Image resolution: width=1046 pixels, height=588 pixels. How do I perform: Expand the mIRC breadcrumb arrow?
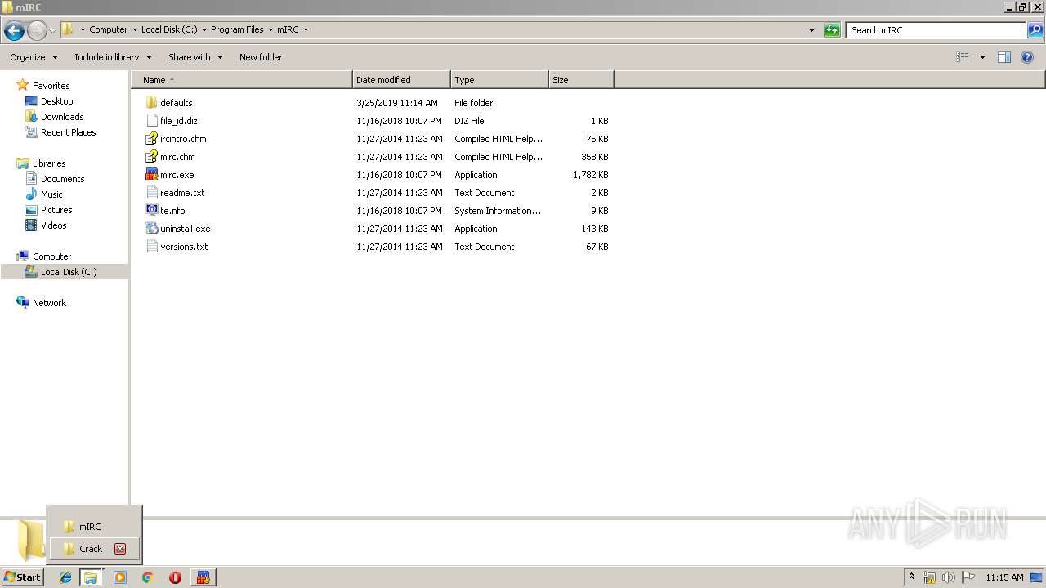(x=306, y=29)
